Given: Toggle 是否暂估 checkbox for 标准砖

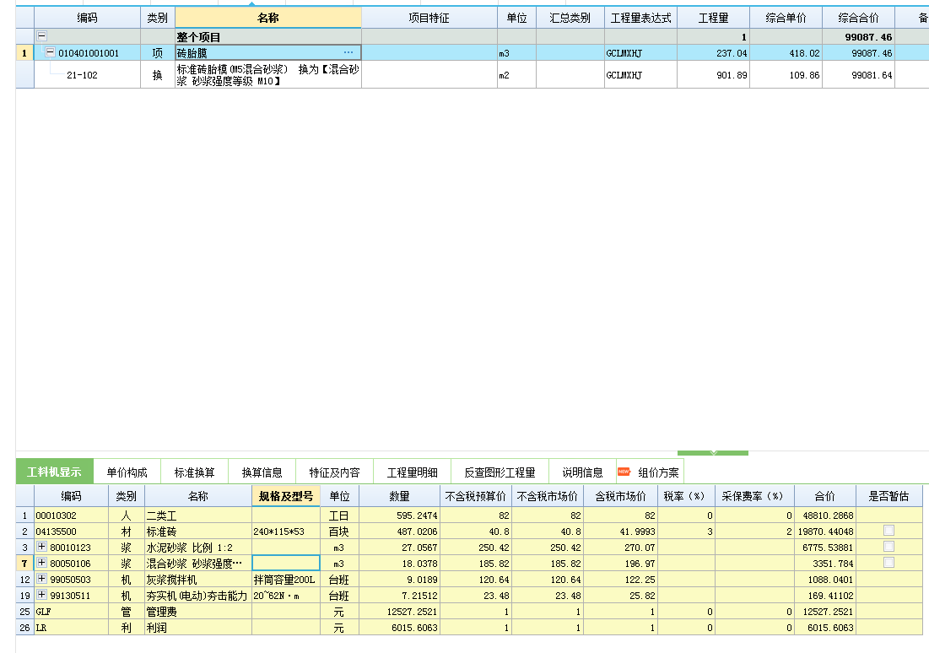Looking at the screenshot, I should (x=888, y=531).
